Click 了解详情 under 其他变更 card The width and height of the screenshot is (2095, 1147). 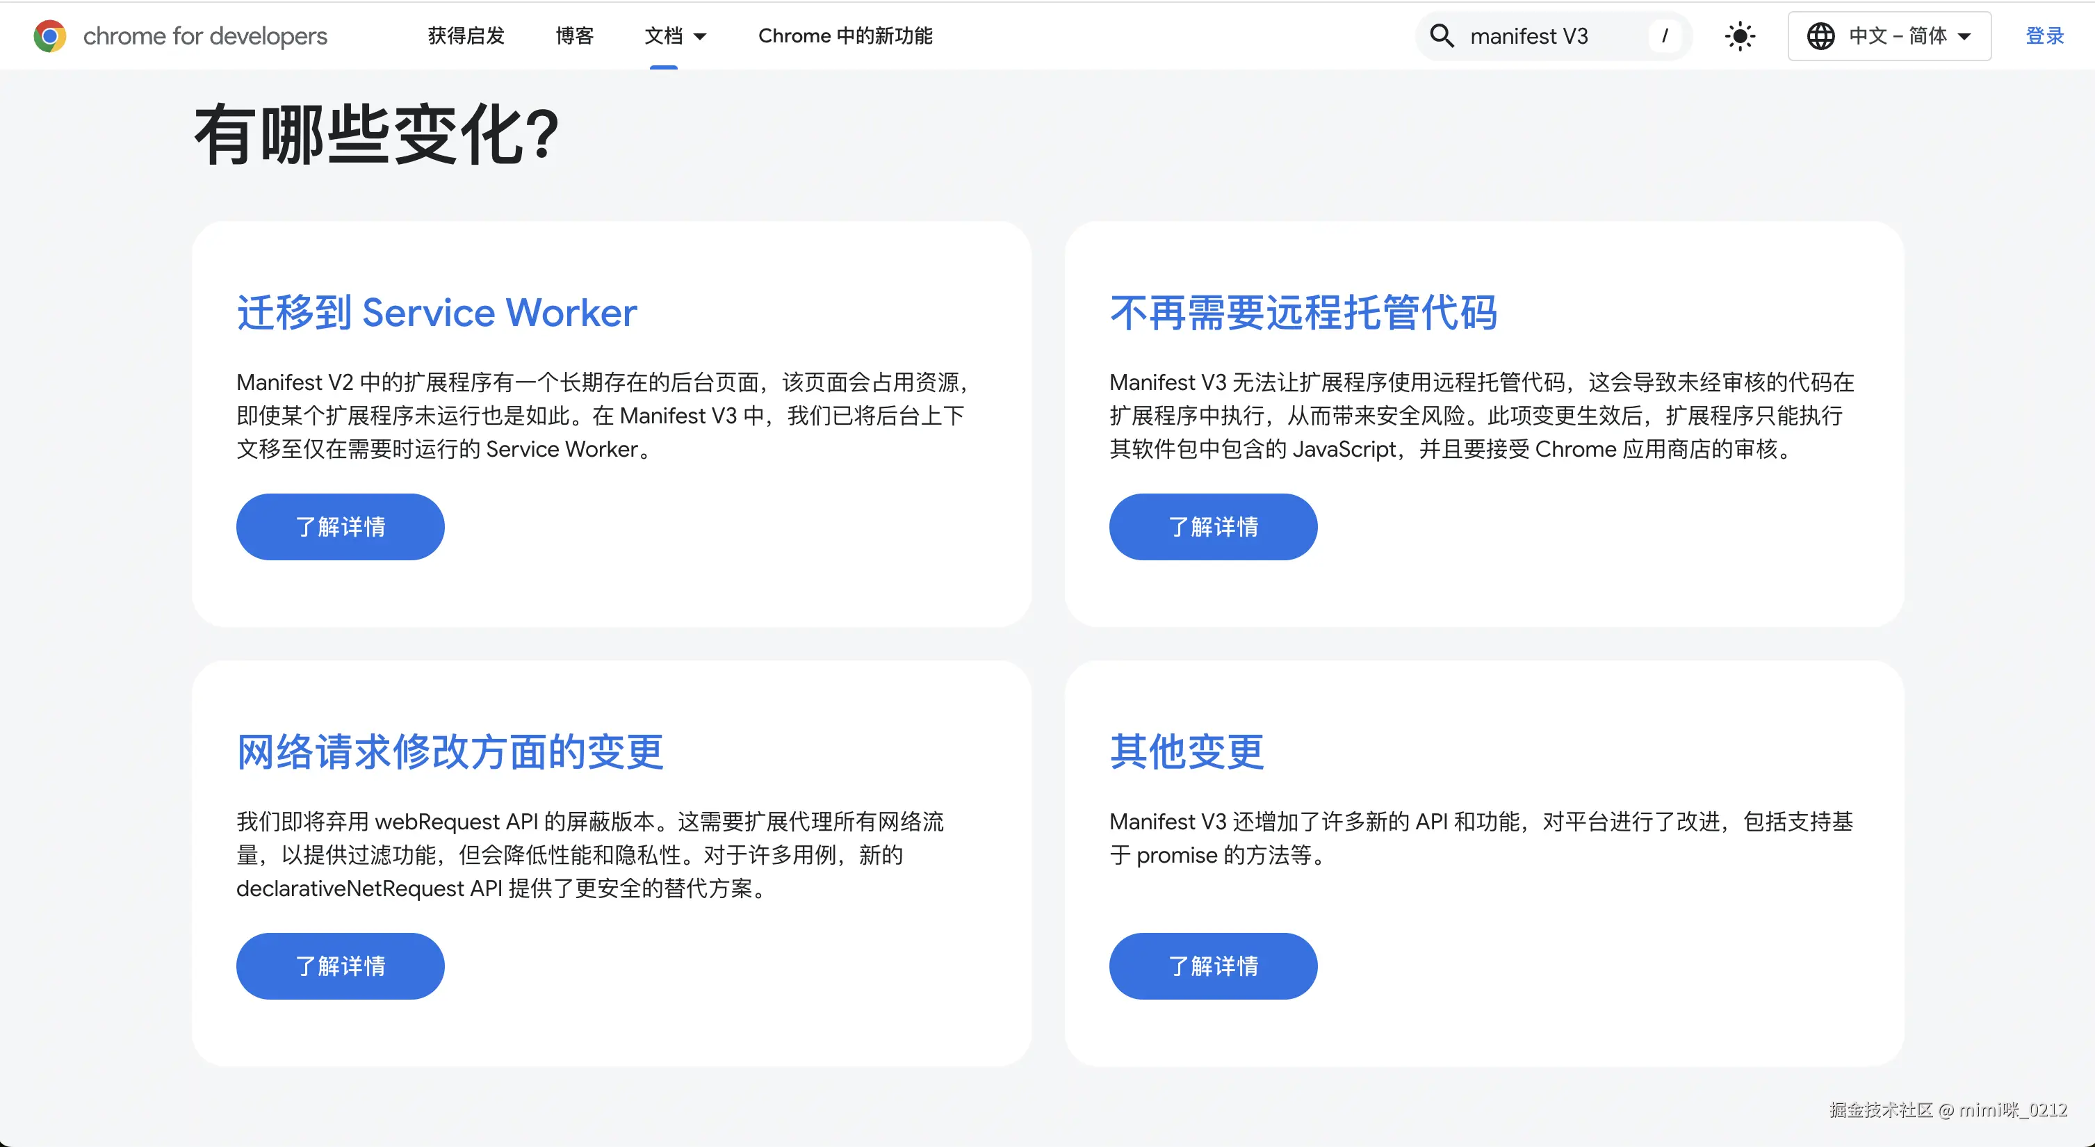1213,966
